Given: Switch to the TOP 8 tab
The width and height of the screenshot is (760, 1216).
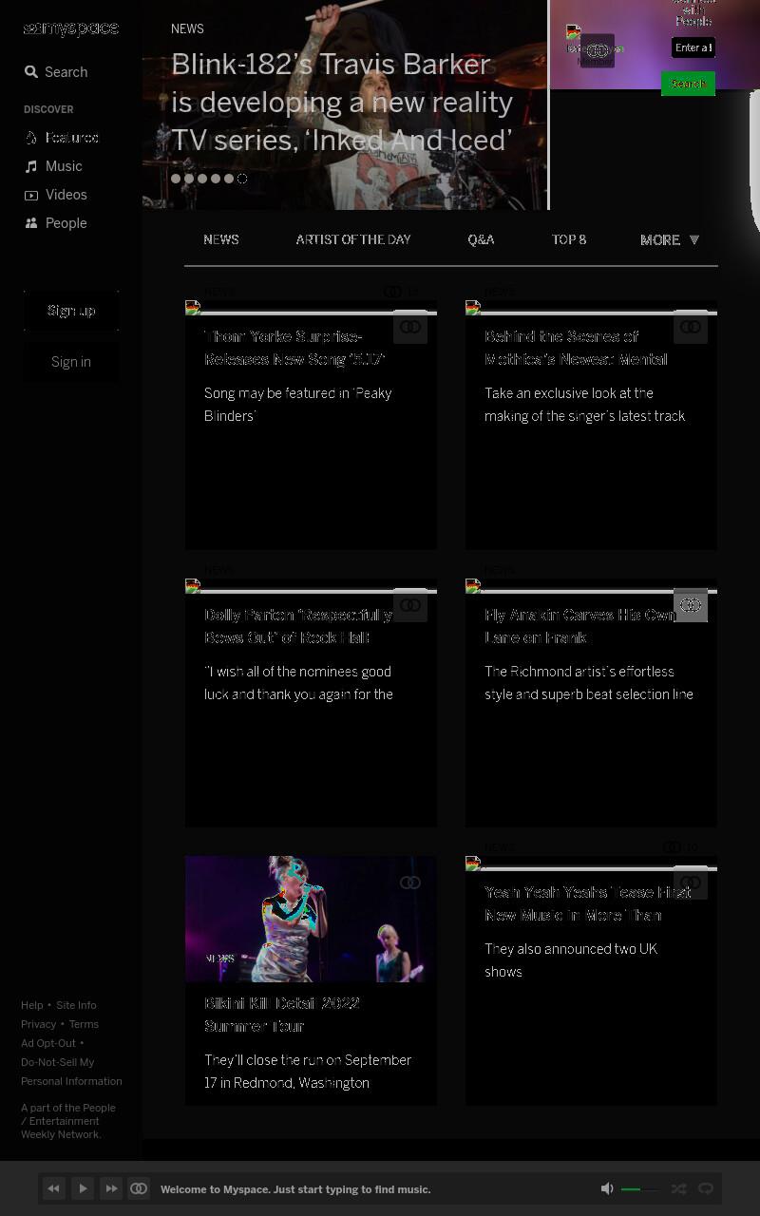Looking at the screenshot, I should pos(569,240).
